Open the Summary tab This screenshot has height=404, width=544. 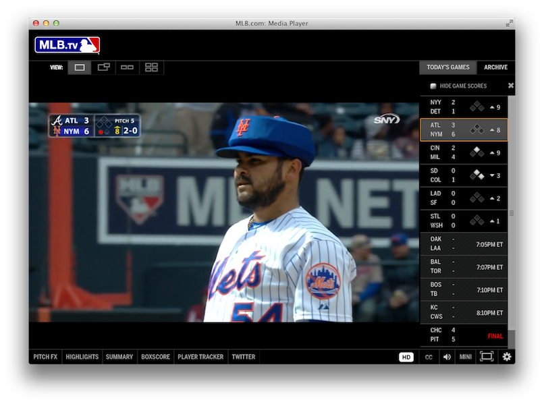click(x=119, y=357)
